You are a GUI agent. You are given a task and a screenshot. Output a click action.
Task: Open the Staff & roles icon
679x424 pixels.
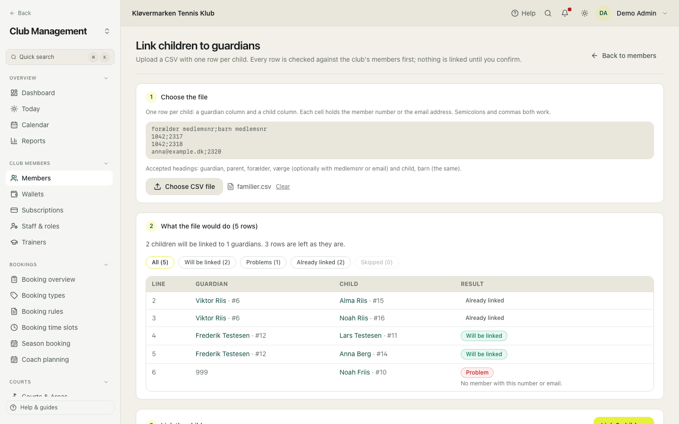point(14,226)
